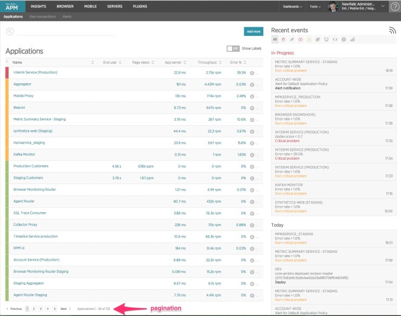Open the MOBILE menu item
Screen dimensions: 401x316
point(91,7)
